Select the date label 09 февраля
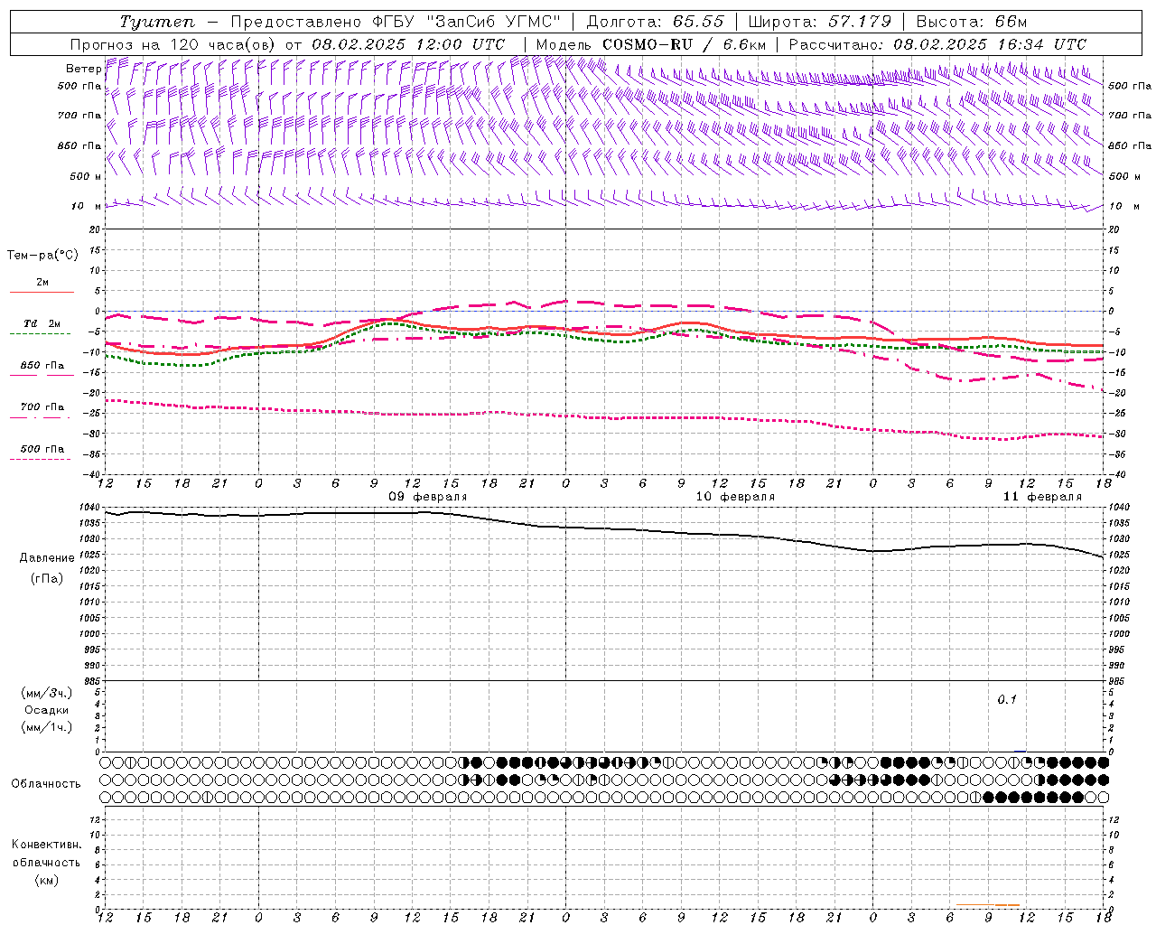The height and width of the screenshot is (925, 1156). coord(428,497)
